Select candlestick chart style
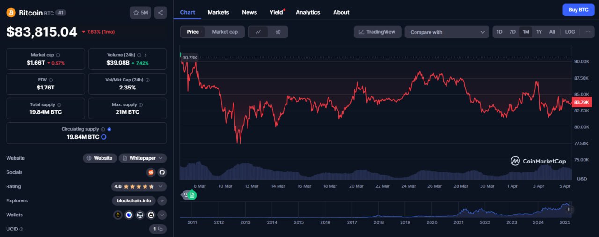Viewport: 599px width, 237px height. coord(278,32)
